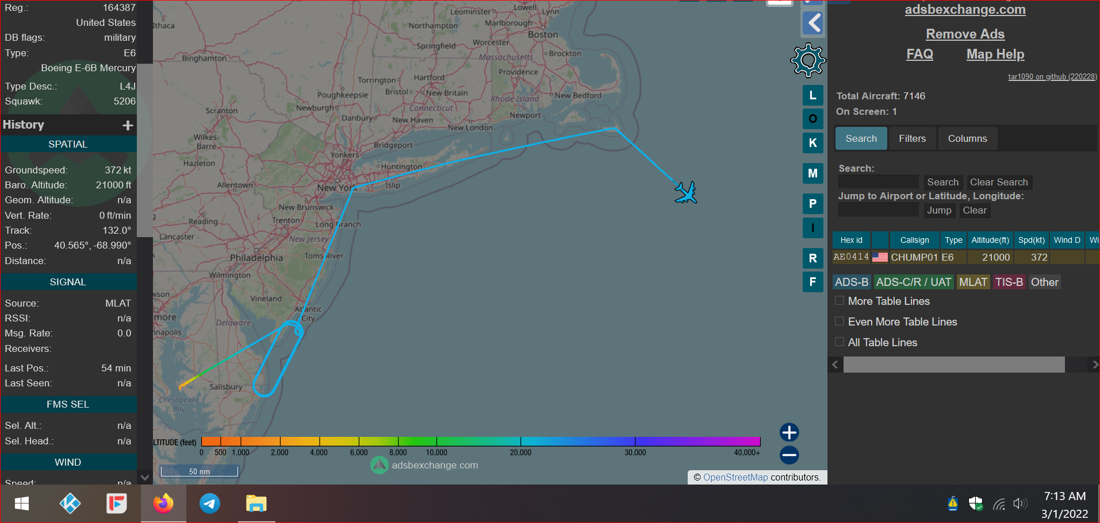Click the Clear Search button
This screenshot has height=523, width=1100.
[999, 182]
